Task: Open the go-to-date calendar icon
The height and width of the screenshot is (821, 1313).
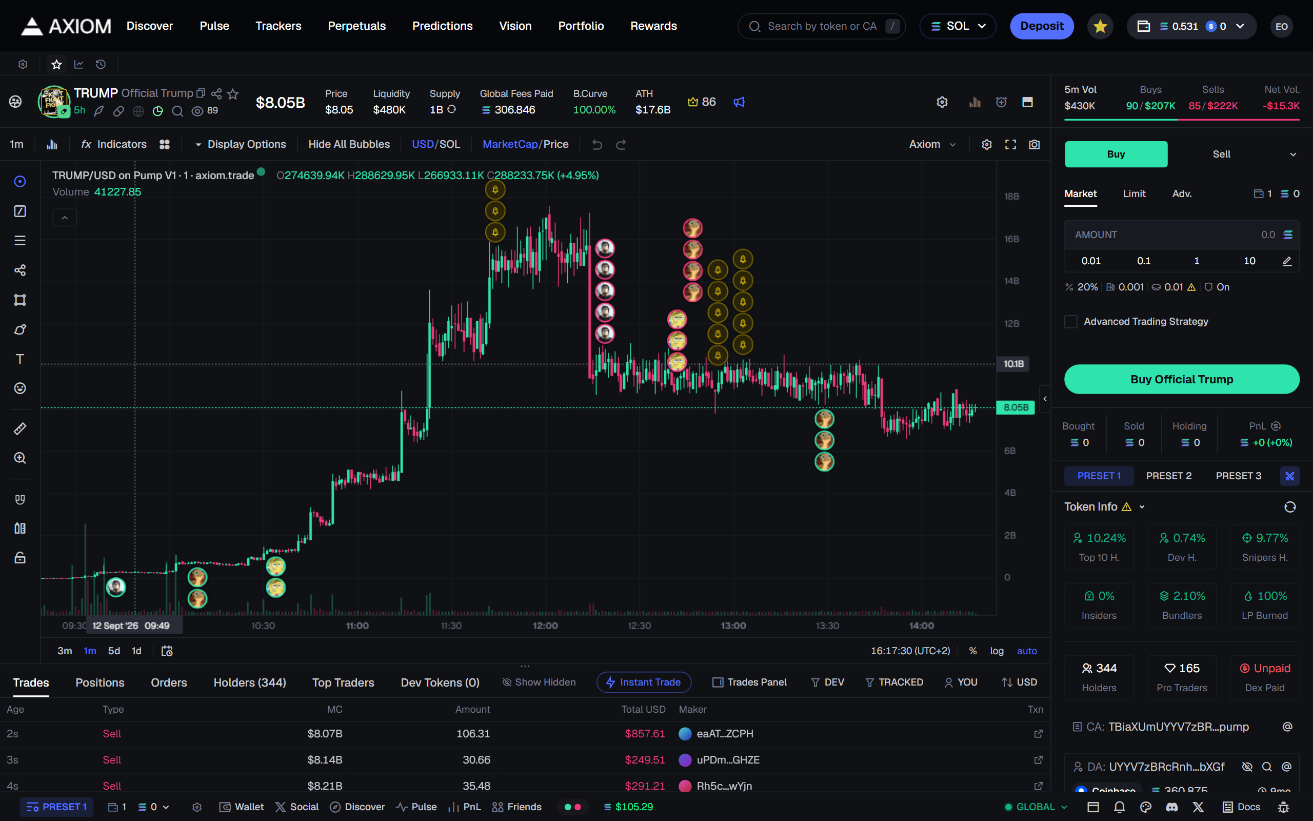Action: [167, 651]
